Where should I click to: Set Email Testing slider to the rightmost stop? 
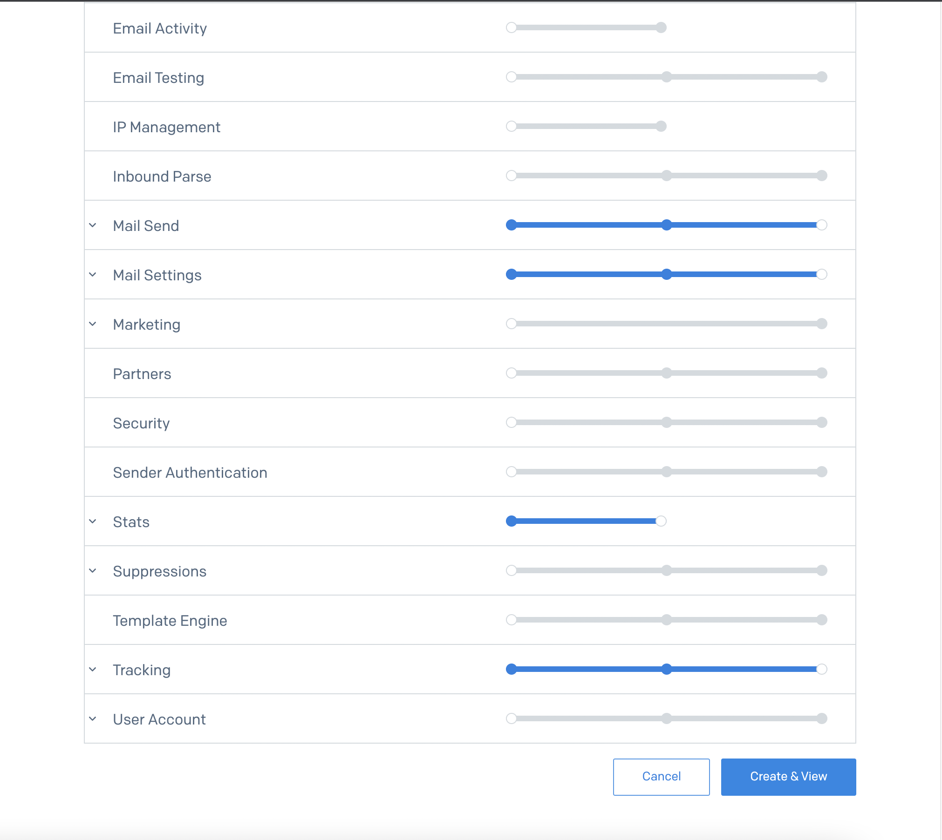point(822,77)
